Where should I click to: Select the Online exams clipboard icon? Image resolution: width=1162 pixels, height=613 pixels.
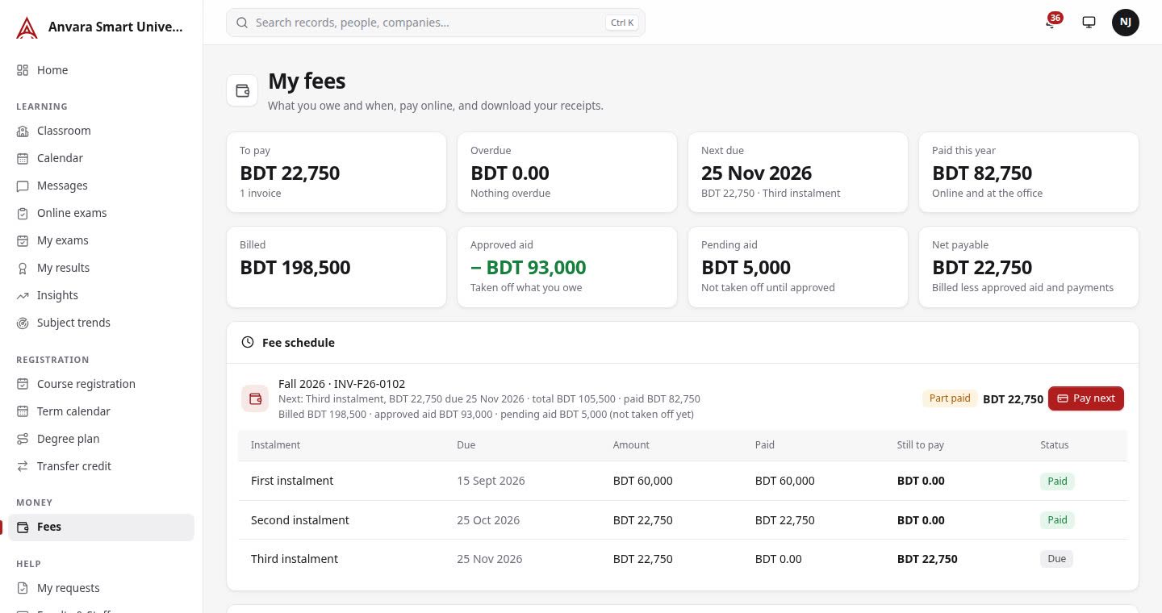pos(23,213)
